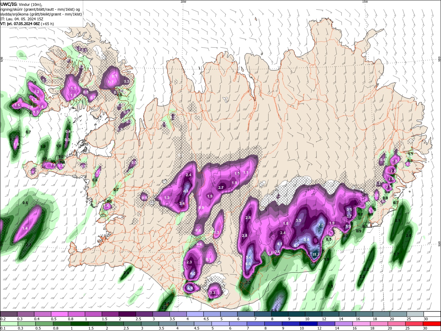Click the '2.0' rain value off the east coast

409,235
